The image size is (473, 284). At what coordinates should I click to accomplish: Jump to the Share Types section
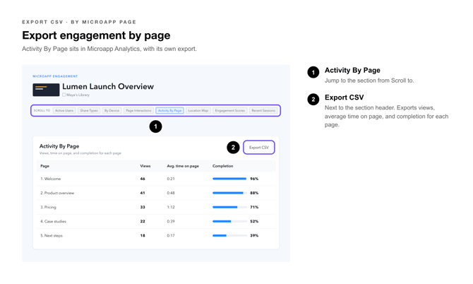[89, 110]
